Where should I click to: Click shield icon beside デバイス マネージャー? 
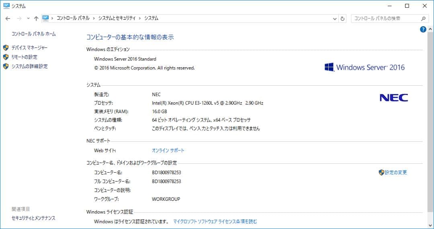pyautogui.click(x=6, y=47)
